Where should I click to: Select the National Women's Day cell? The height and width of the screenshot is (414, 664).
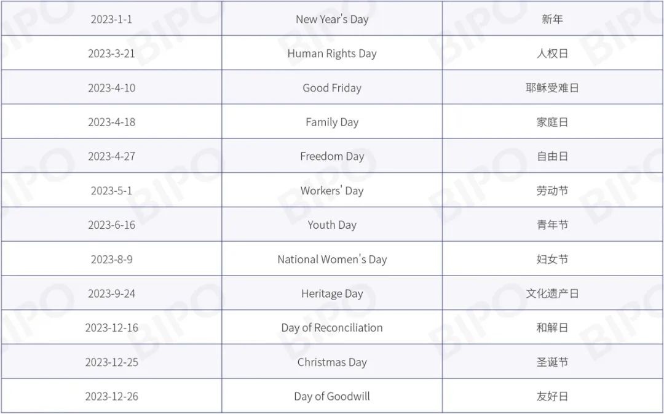332,260
